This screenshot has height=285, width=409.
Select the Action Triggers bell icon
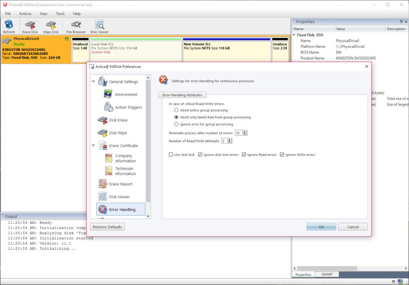click(x=109, y=107)
